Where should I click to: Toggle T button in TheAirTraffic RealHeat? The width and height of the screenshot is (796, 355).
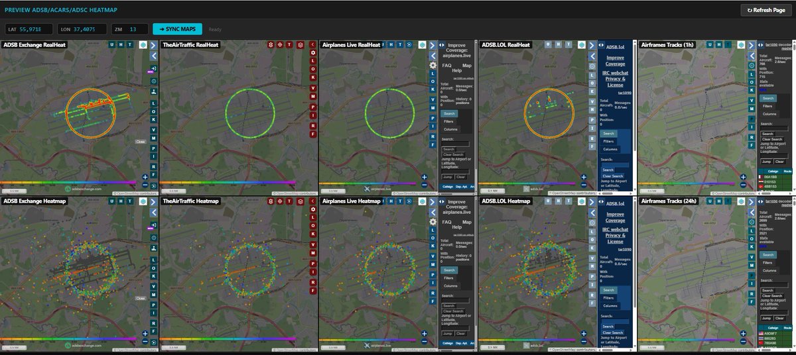[289, 45]
